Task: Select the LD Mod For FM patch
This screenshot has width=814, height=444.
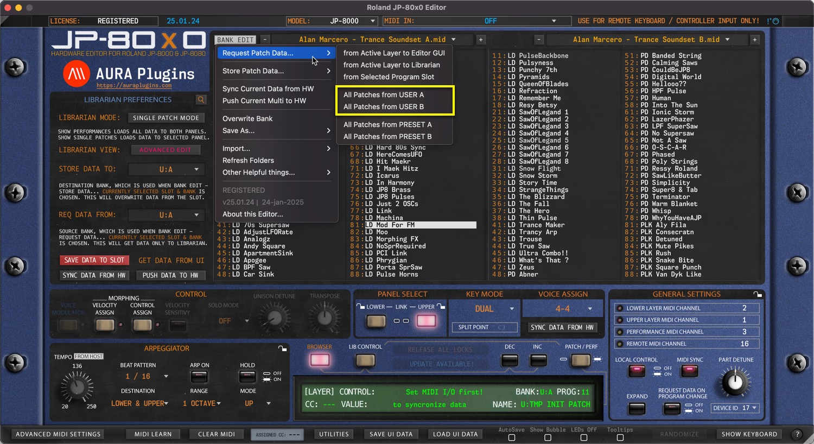Action: [x=420, y=225]
